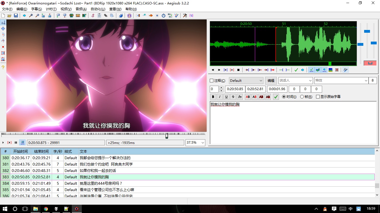Viewport: 380px width, 213px height.
Task: Click the video seek bar handle
Action: tap(167, 136)
